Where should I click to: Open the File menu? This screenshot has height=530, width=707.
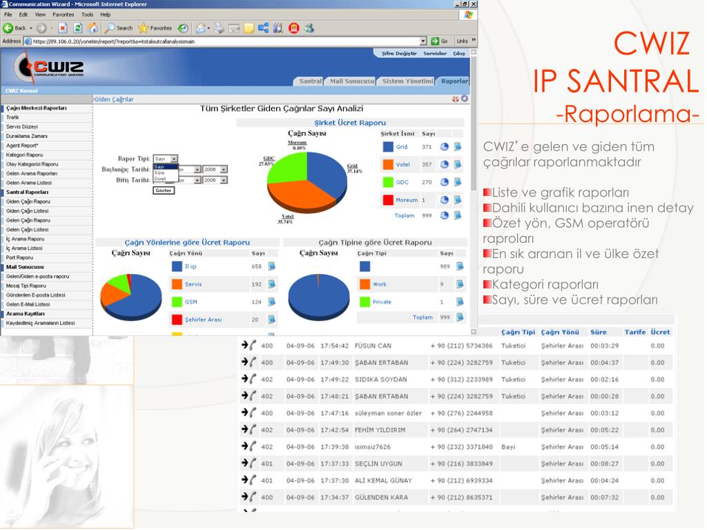[x=8, y=14]
